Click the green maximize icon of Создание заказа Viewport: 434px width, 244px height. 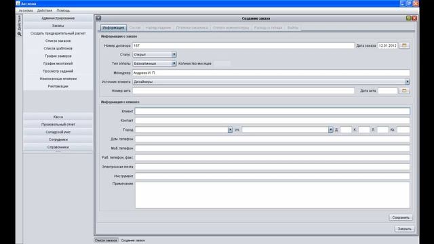coord(408,18)
